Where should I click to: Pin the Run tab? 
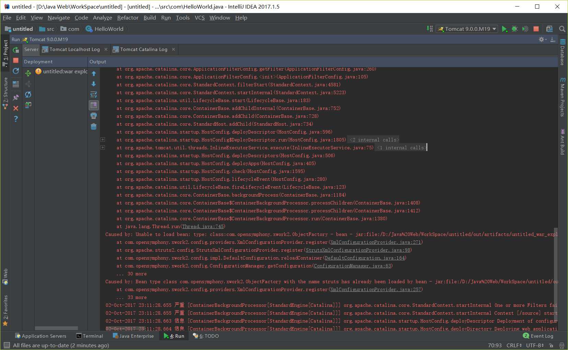click(16, 98)
